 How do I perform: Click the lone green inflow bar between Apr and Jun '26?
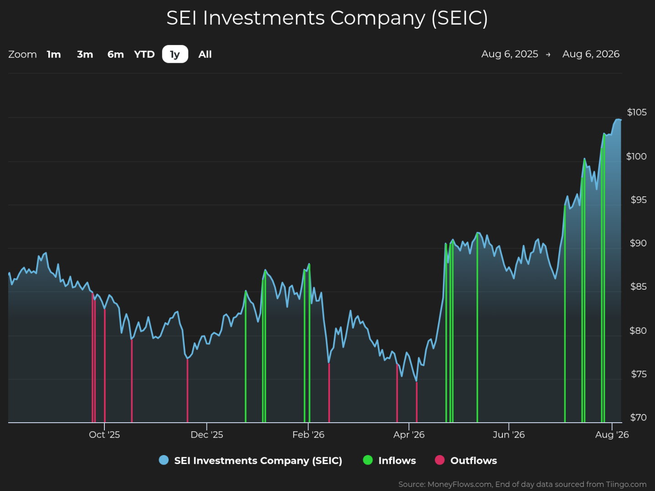[477, 328]
